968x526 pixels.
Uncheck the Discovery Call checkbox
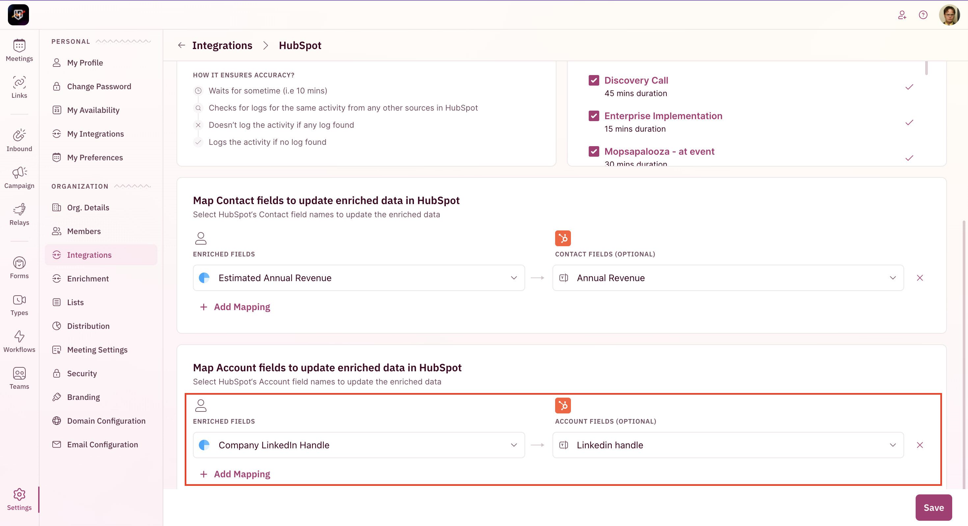tap(594, 80)
